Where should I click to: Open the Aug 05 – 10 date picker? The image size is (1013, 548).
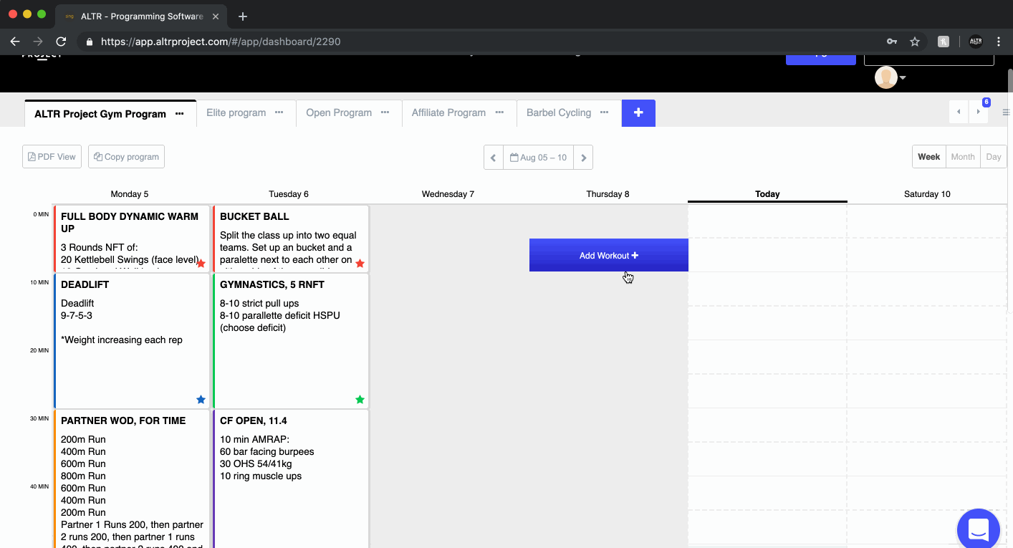(x=538, y=158)
